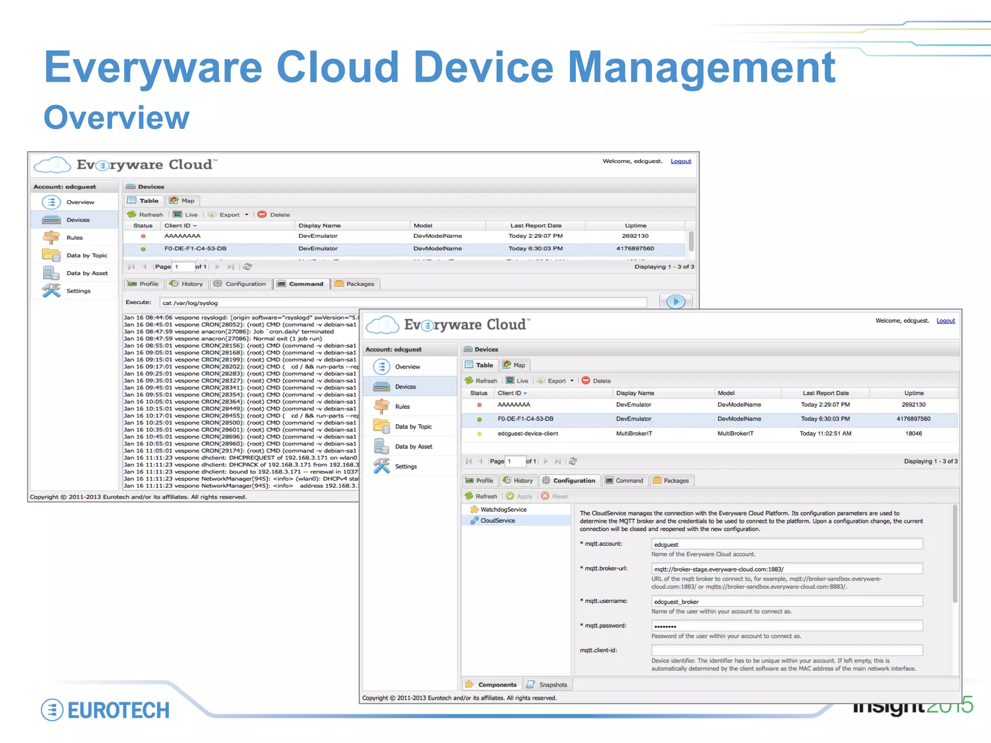Open Overview in front window sidebar
The width and height of the screenshot is (991, 743).
click(409, 367)
